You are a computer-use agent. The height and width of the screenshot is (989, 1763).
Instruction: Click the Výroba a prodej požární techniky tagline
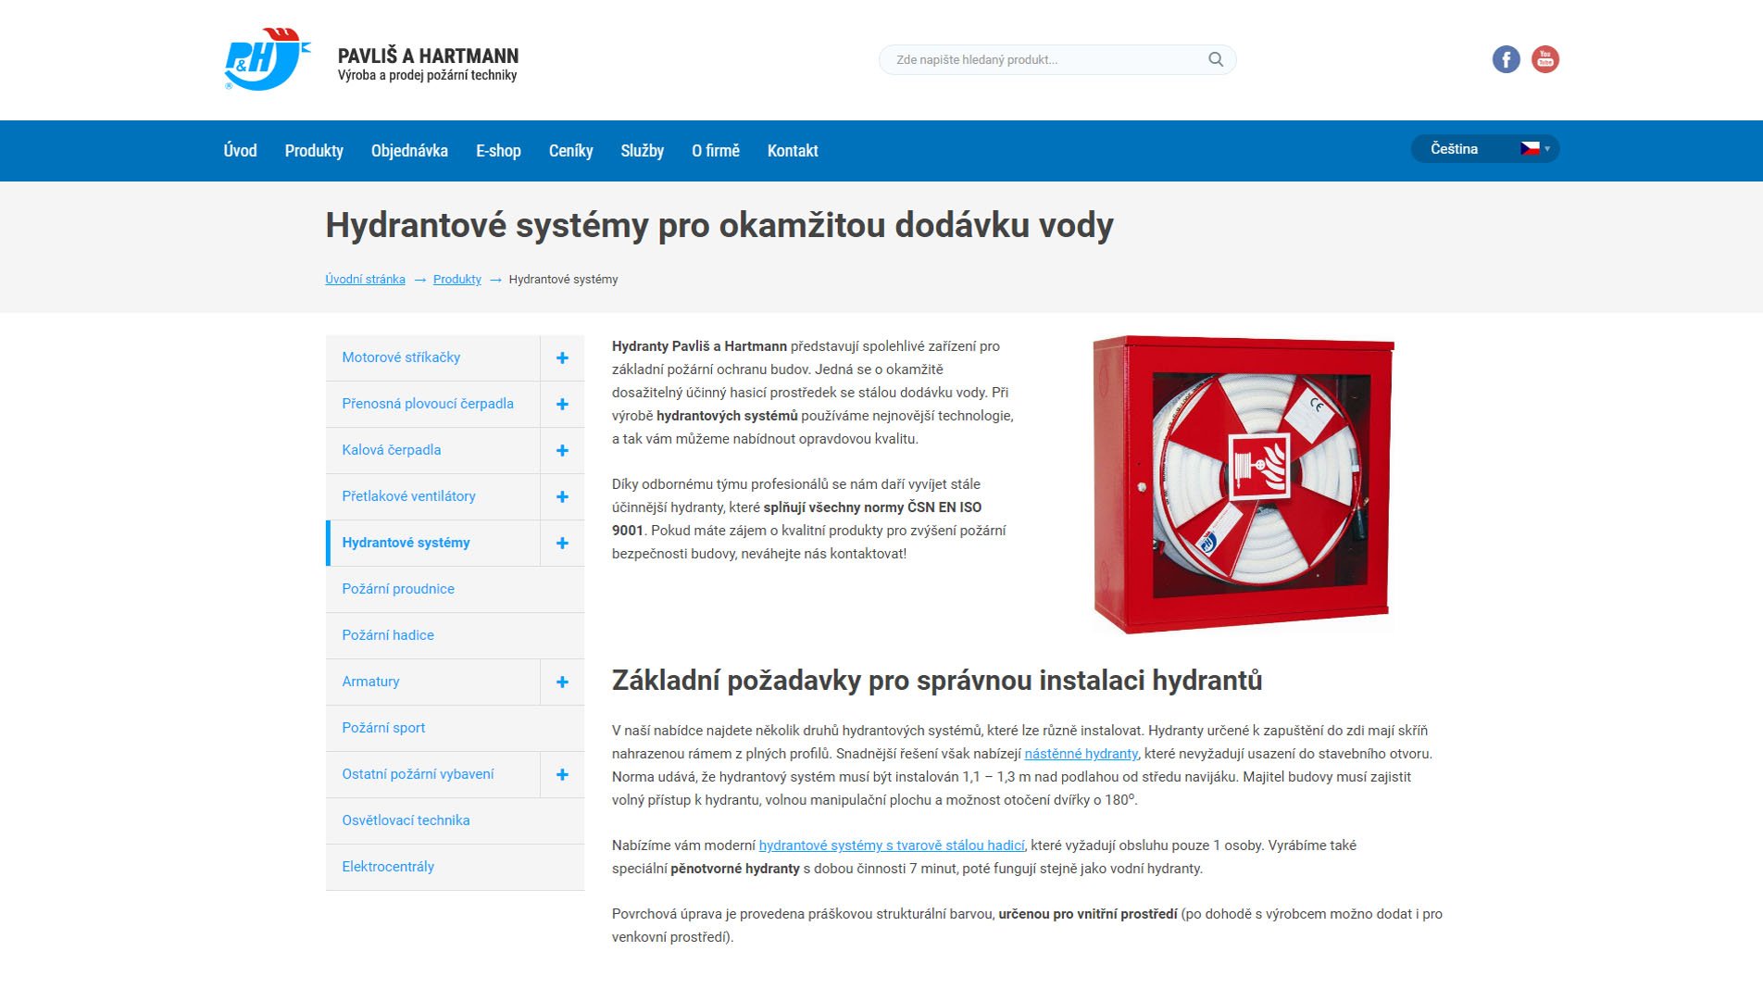pos(427,76)
